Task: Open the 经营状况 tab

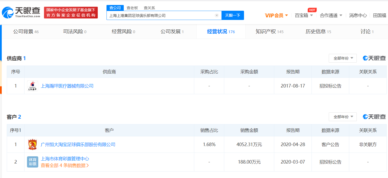Action: [x=221, y=32]
